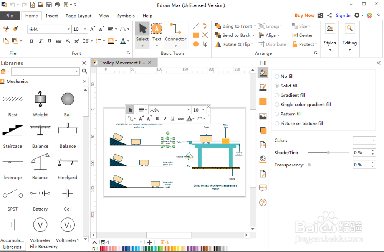Switch to the Symbols tab
384x252 pixels.
pyautogui.click(x=126, y=16)
